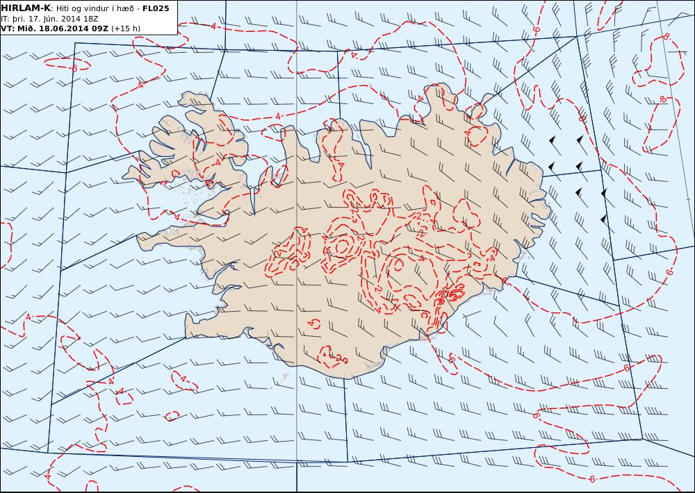The image size is (695, 493).
Task: Click the HIRLAM-K model name in title
Action: tap(26, 8)
